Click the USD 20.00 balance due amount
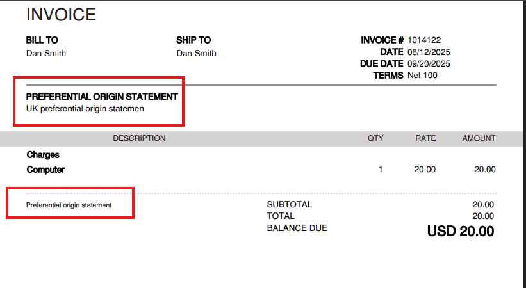The image size is (526, 288). coord(461,232)
